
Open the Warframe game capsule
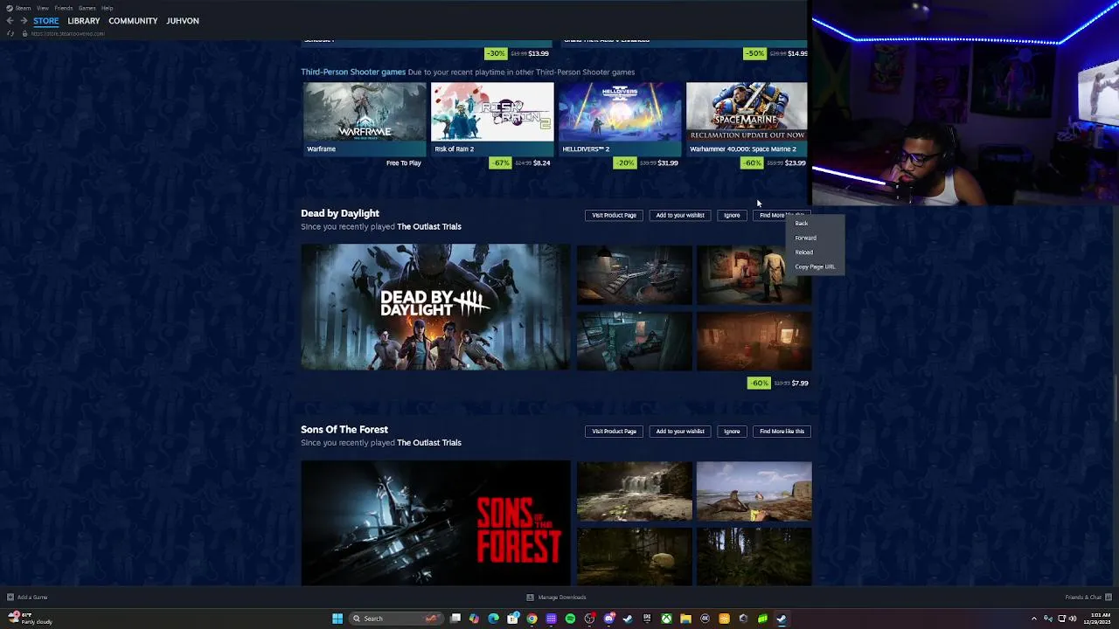pyautogui.click(x=365, y=120)
